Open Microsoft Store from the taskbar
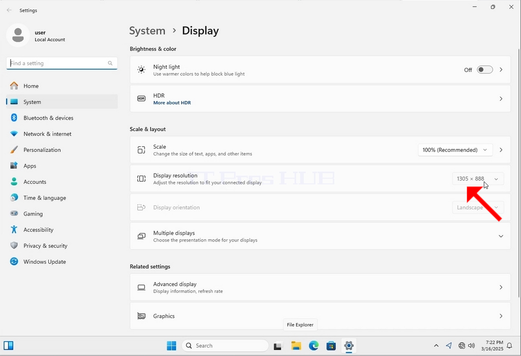Viewport: 521px width, 356px height. pos(331,346)
